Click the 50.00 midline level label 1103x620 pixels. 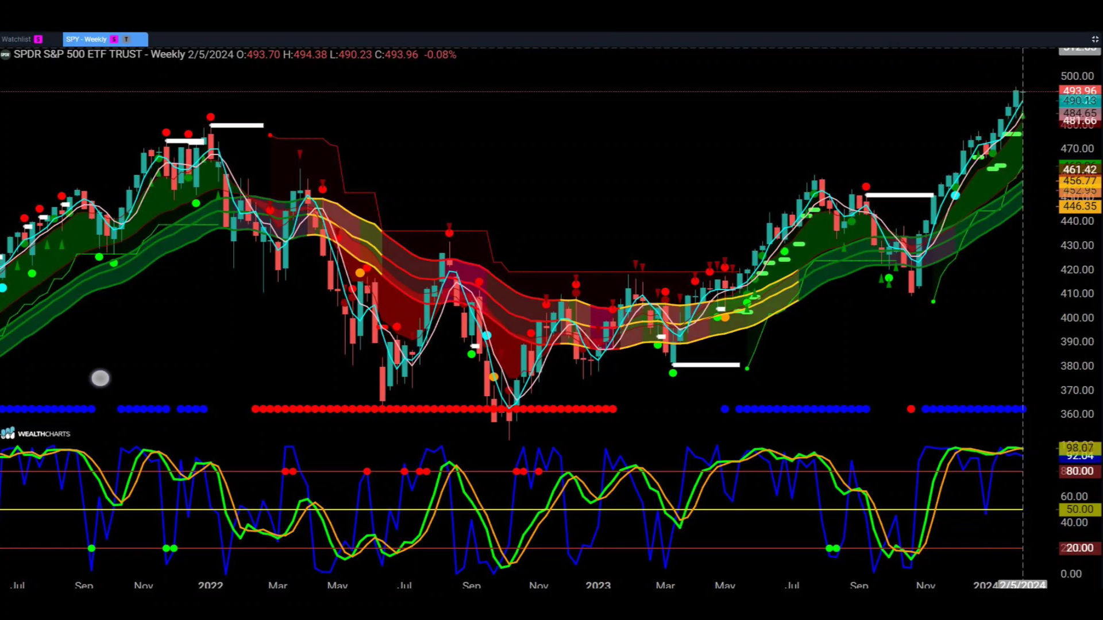pos(1079,509)
